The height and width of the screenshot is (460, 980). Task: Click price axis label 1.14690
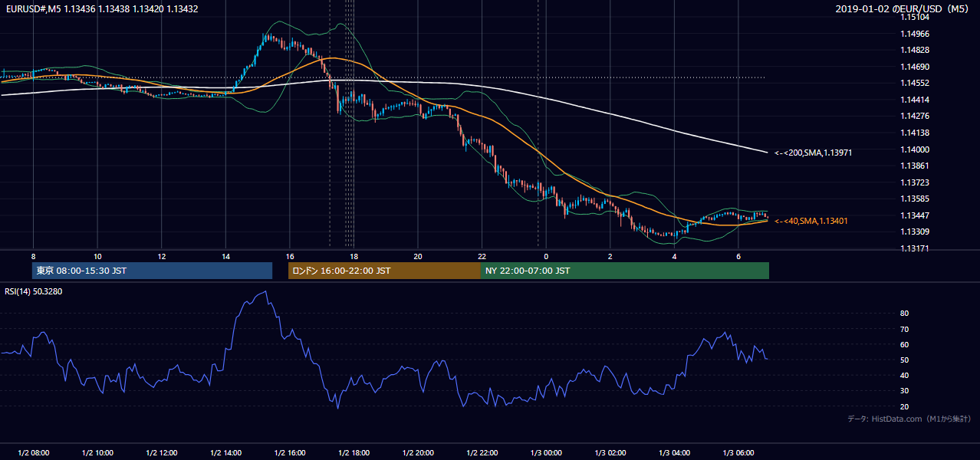click(x=915, y=67)
